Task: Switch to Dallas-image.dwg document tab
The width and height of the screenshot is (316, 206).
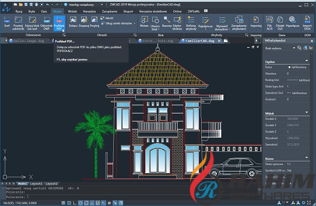Action: [x=28, y=41]
